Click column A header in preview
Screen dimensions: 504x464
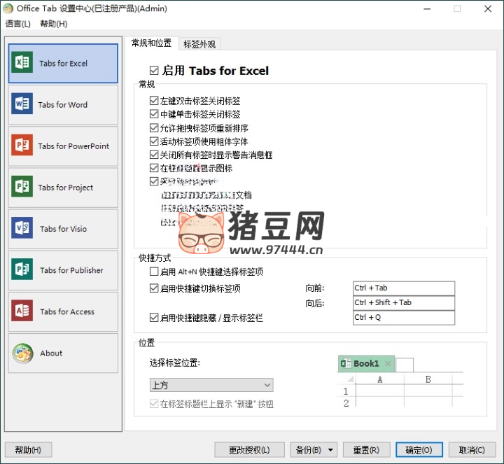pyautogui.click(x=380, y=379)
